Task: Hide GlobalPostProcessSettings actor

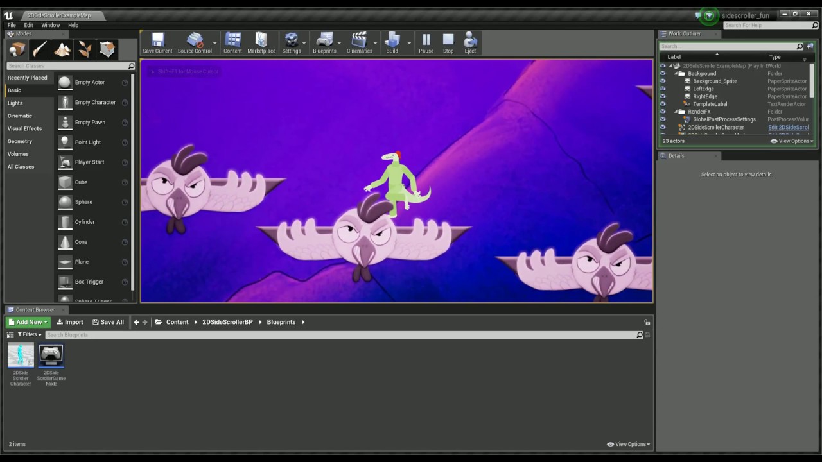Action: [x=663, y=119]
